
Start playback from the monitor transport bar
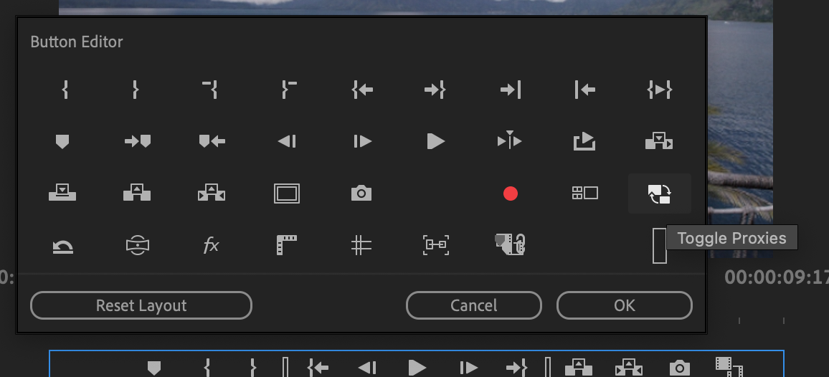(417, 367)
